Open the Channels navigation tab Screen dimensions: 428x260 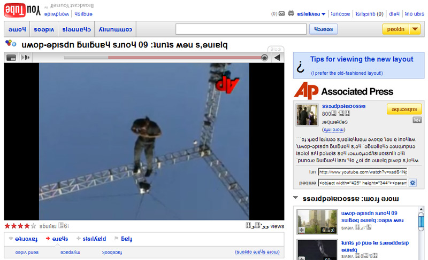tap(77, 29)
